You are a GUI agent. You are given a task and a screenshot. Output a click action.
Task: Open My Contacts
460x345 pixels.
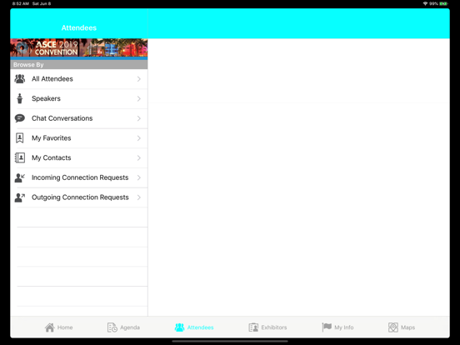click(x=79, y=157)
